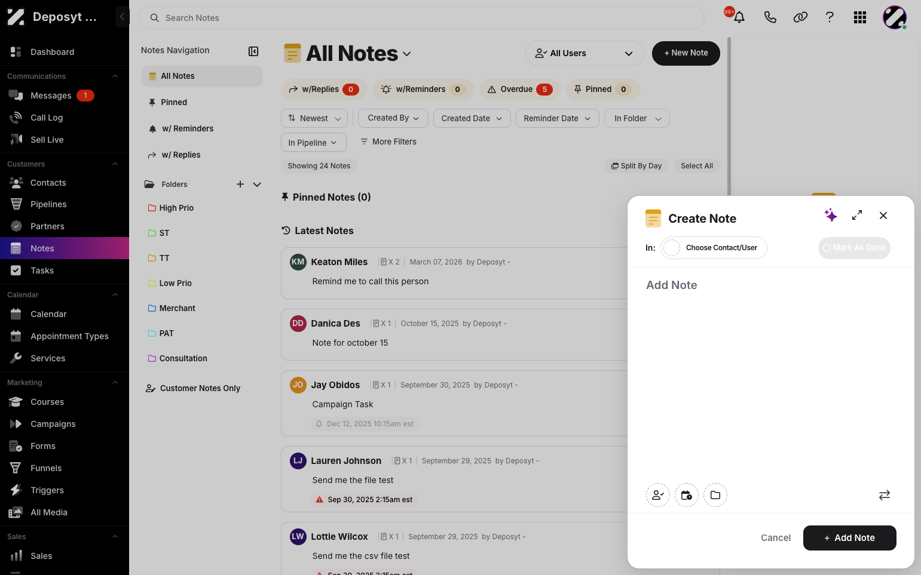Assign user icon in Create Note
Screen dimensions: 921x575
(x=658, y=495)
